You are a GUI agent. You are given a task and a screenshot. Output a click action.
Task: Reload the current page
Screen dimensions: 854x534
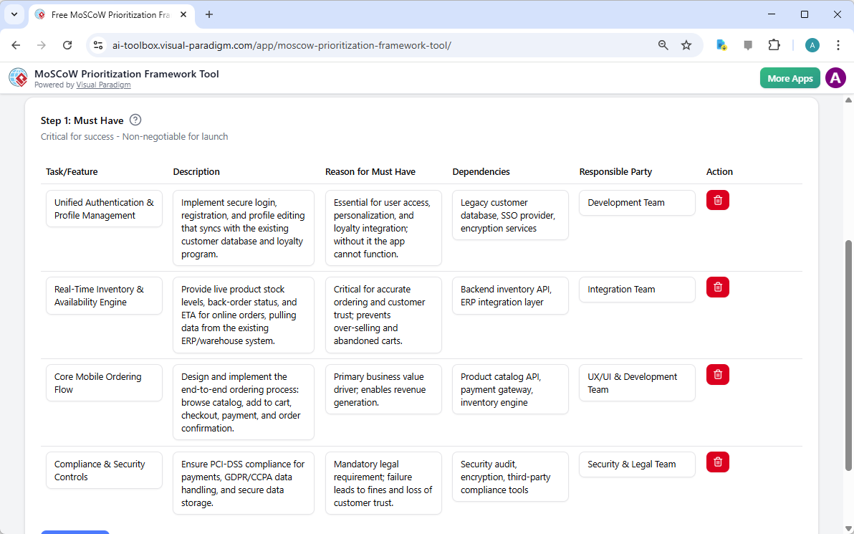tap(67, 44)
